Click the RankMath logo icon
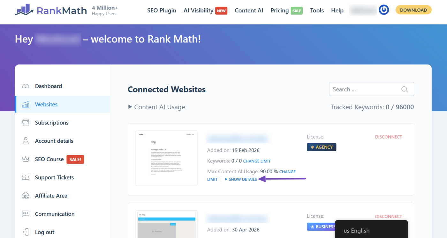Screen dimensions: 447x238 coord(24,10)
